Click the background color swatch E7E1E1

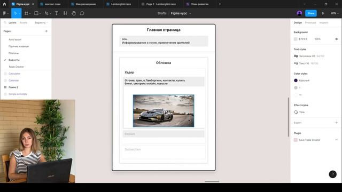(x=296, y=39)
